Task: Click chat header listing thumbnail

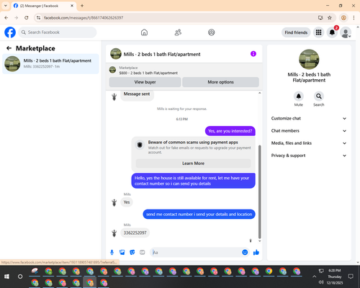Action: [x=116, y=54]
